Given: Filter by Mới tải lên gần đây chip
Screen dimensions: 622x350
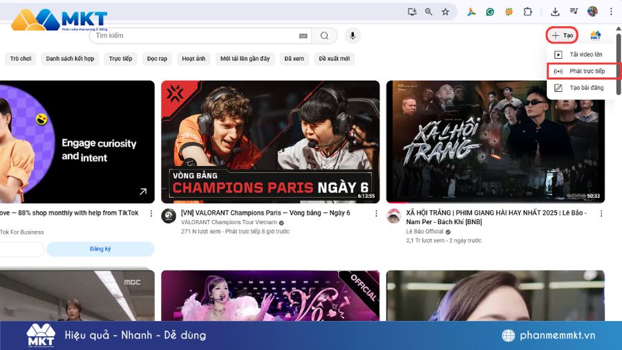Looking at the screenshot, I should (x=245, y=59).
